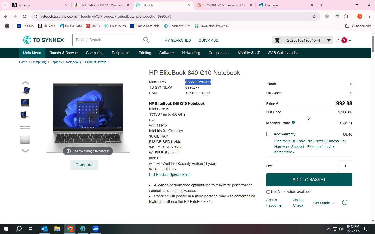Click the Laptops breadcrumb link
375x234 pixels.
(x=56, y=62)
